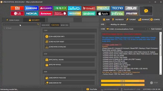Image resolution: width=163 pixels, height=91 pixels.
Task: Click the lower 100% progress bar
Action: coord(123,85)
